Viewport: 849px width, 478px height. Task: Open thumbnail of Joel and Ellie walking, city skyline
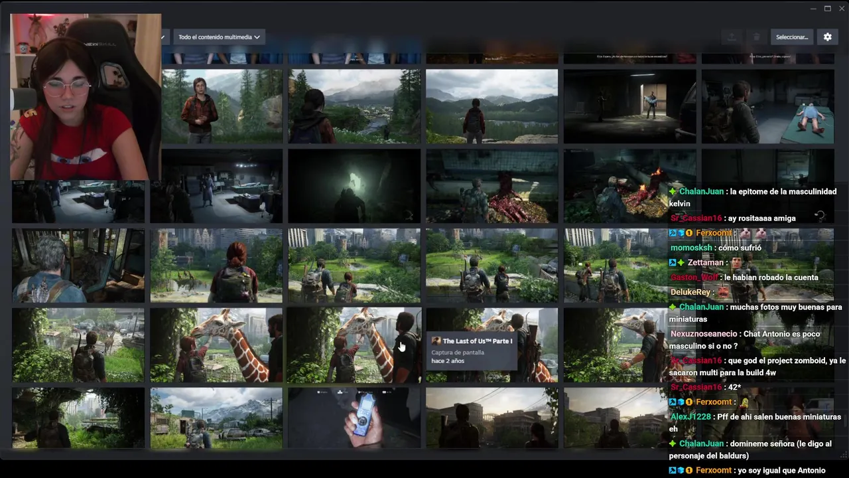pos(354,266)
